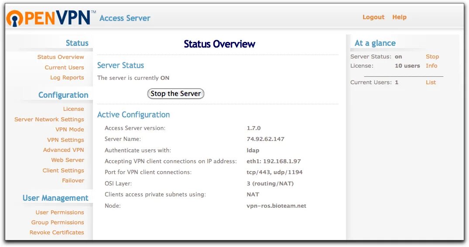469x247 pixels.
Task: Open User Permissions page
Action: coord(60,213)
